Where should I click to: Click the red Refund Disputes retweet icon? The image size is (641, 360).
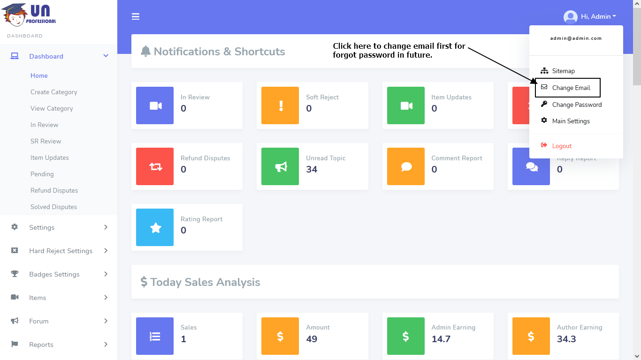point(155,166)
